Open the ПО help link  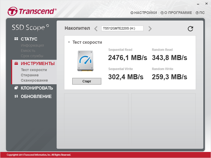click(x=200, y=13)
